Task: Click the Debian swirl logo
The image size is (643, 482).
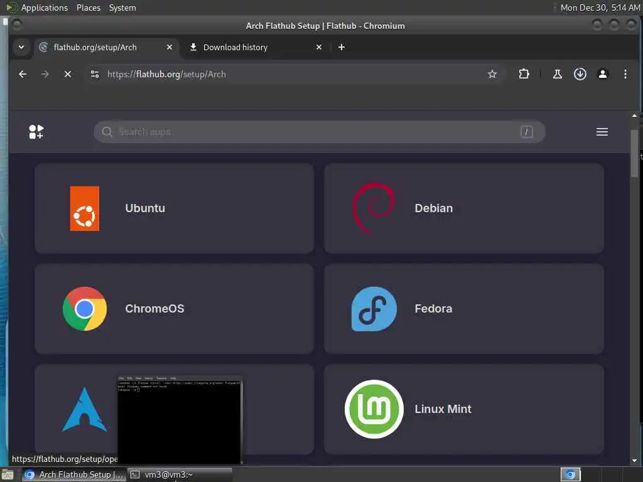Action: click(x=374, y=208)
